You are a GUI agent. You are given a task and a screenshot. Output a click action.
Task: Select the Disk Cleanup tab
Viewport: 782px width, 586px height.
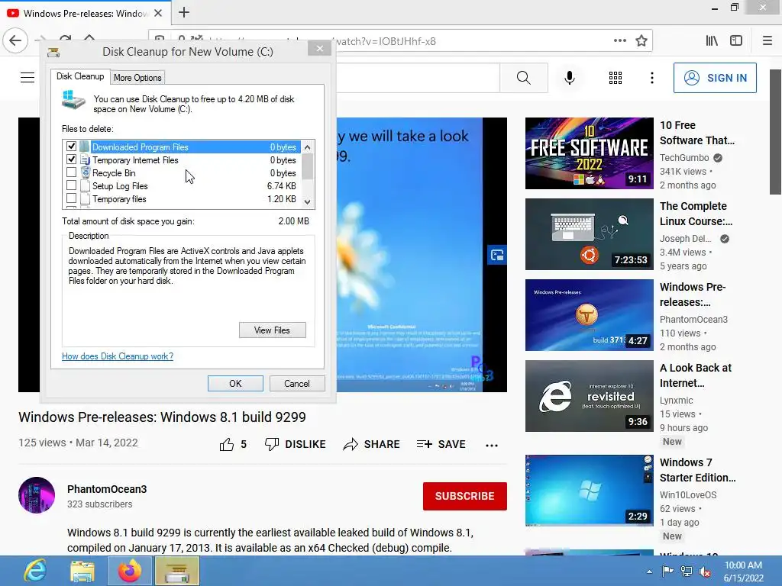pos(80,76)
